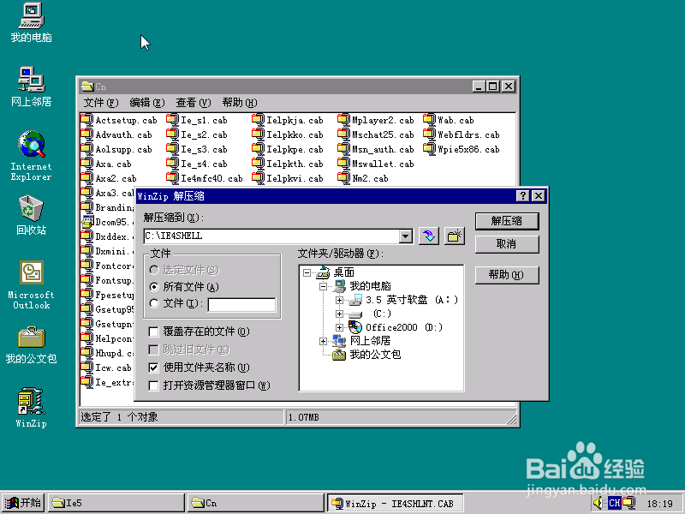Collapse the Desktop tree node
The image size is (685, 514).
pyautogui.click(x=307, y=272)
